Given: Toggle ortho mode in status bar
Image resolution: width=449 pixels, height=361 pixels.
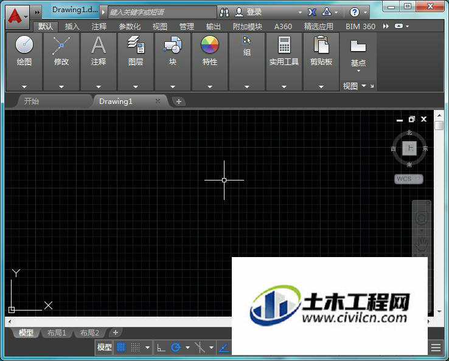Looking at the screenshot, I should point(161,348).
